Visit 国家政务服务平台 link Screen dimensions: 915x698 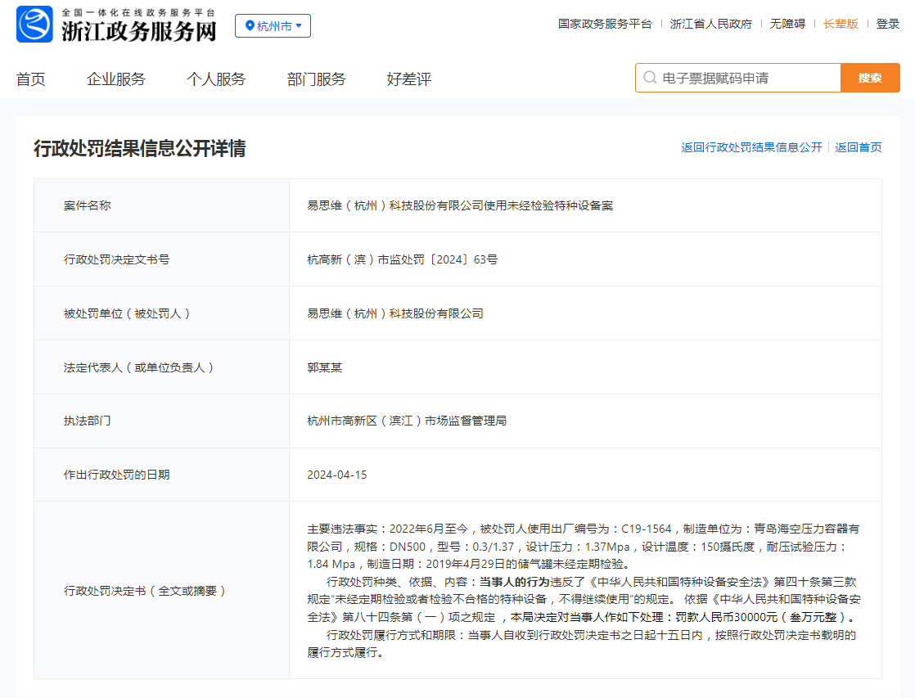[x=605, y=24]
